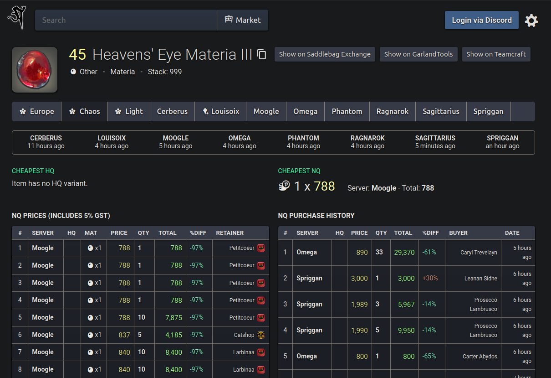Open the settings gear icon
Viewport: 551px width, 378px height.
tap(531, 21)
